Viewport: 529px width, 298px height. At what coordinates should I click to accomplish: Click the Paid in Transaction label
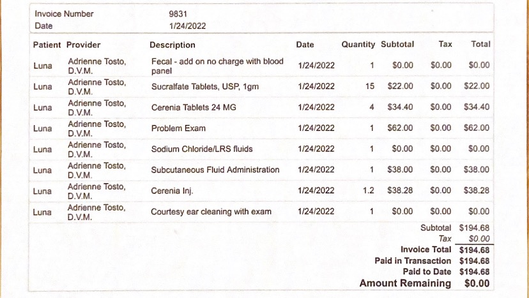(413, 260)
